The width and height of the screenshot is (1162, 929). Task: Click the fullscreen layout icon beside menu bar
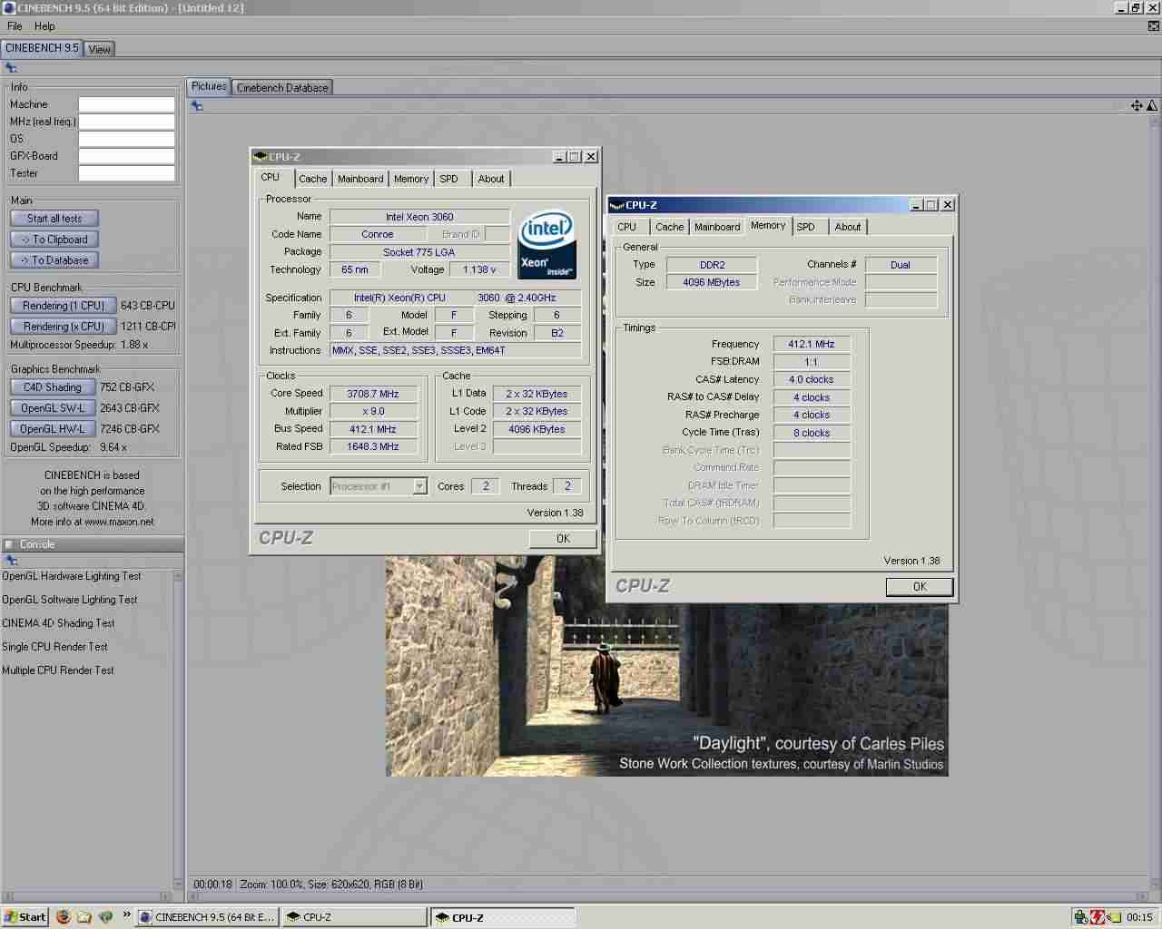(1154, 25)
